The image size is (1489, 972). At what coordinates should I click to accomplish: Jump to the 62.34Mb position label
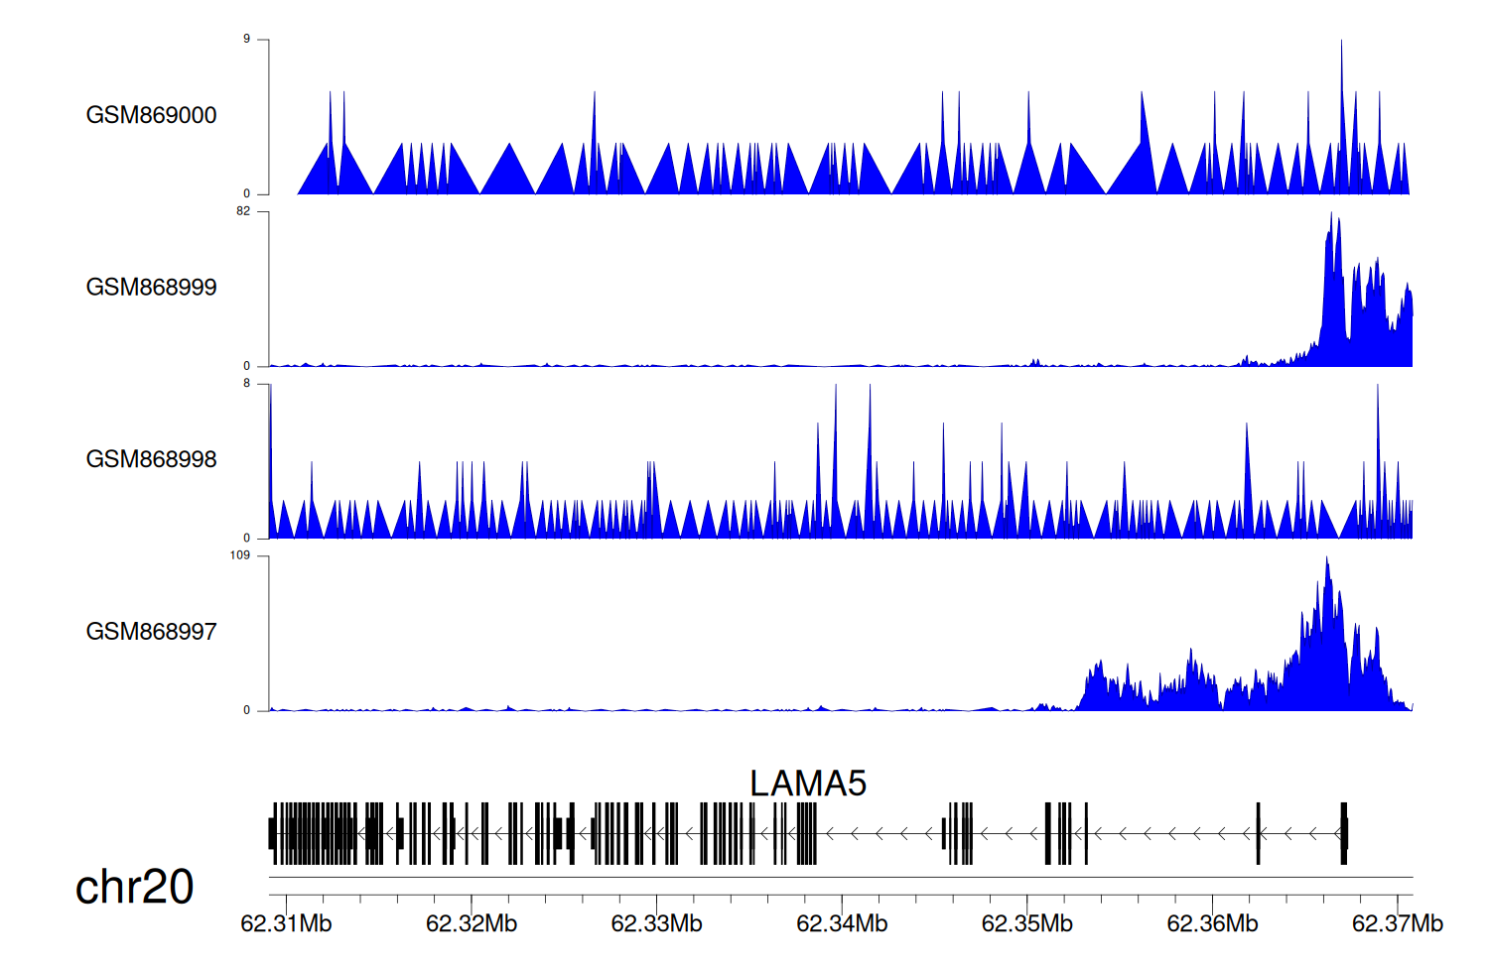pos(842,923)
